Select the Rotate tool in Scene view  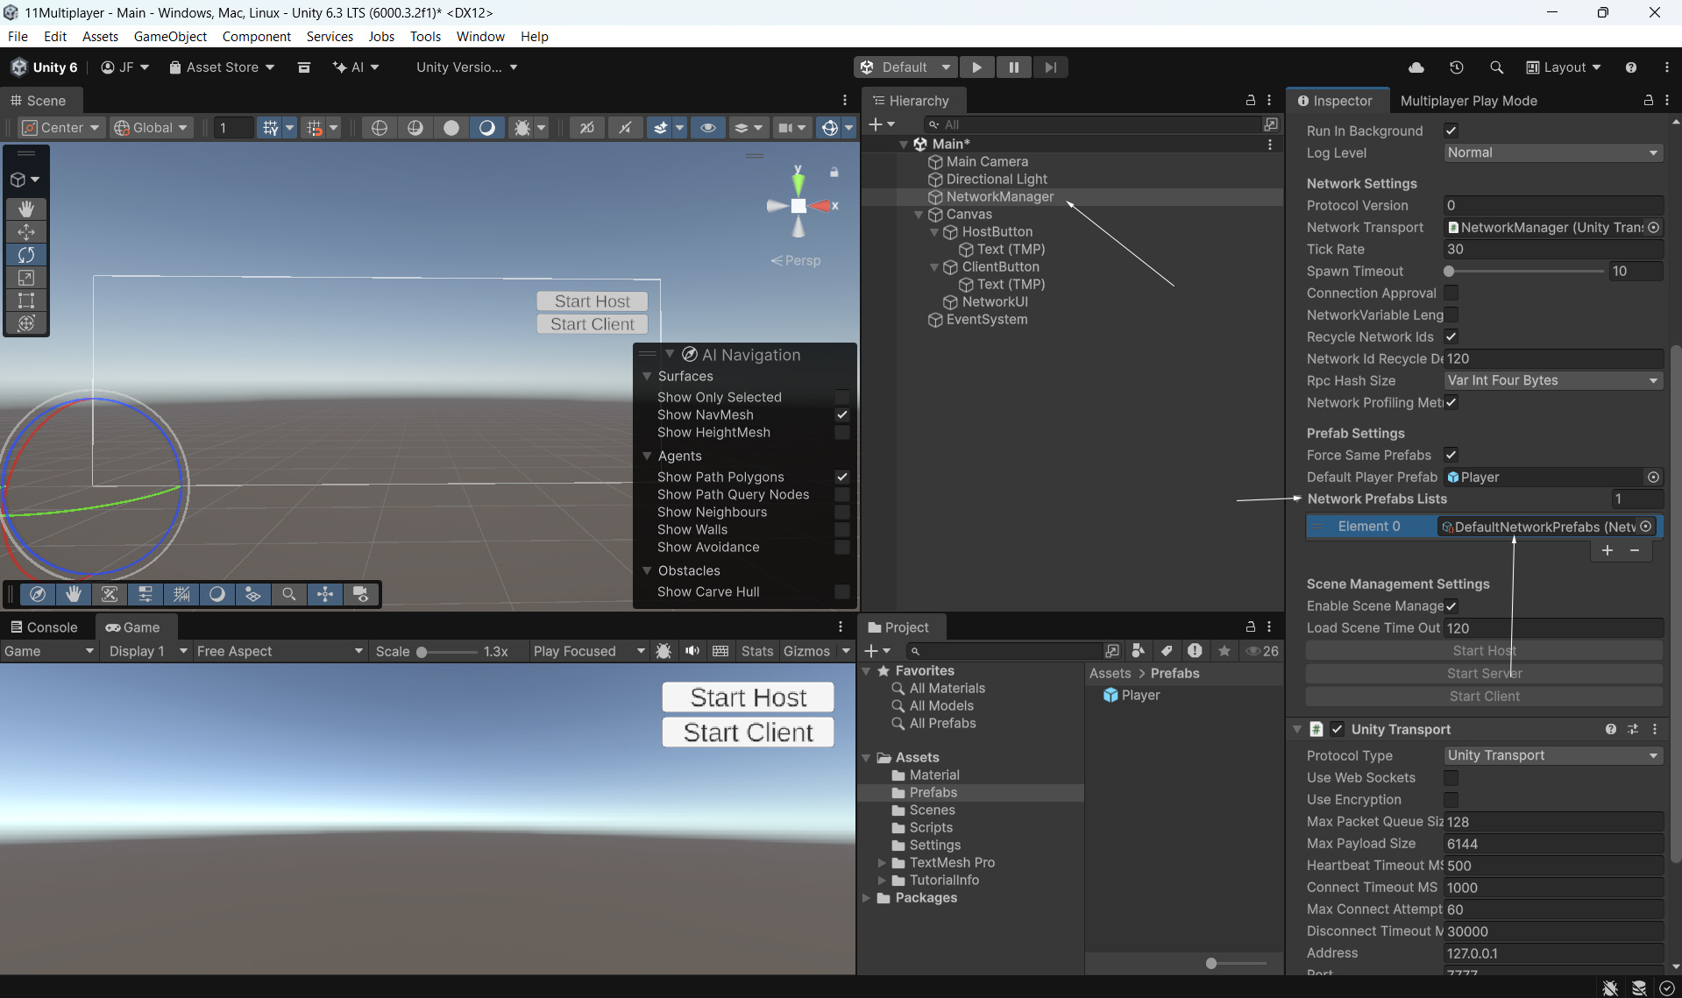(x=26, y=255)
